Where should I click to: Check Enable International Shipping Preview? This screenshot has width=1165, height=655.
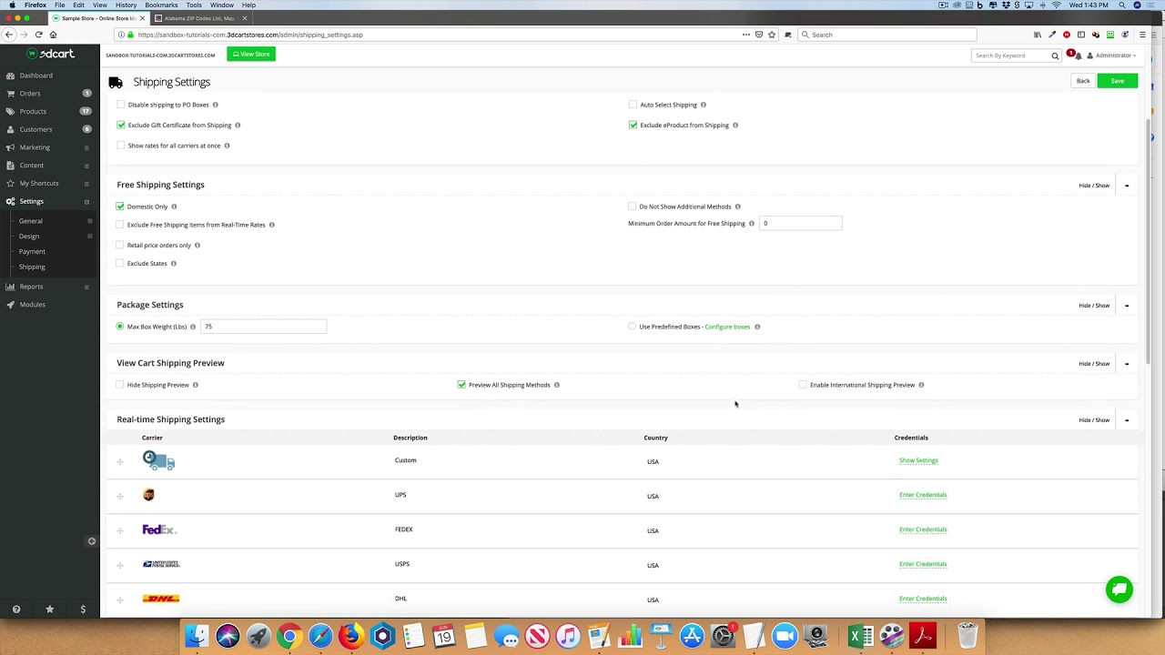coord(803,385)
